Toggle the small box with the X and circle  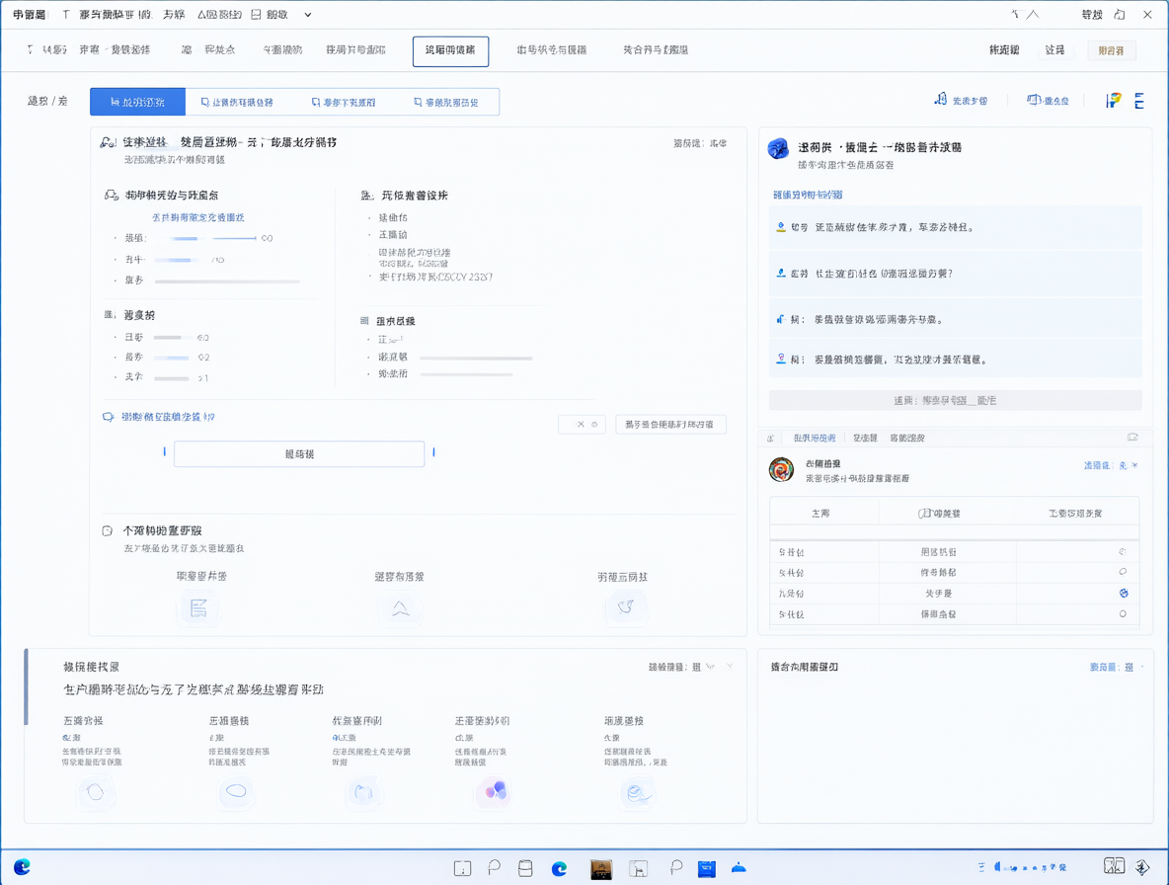582,425
